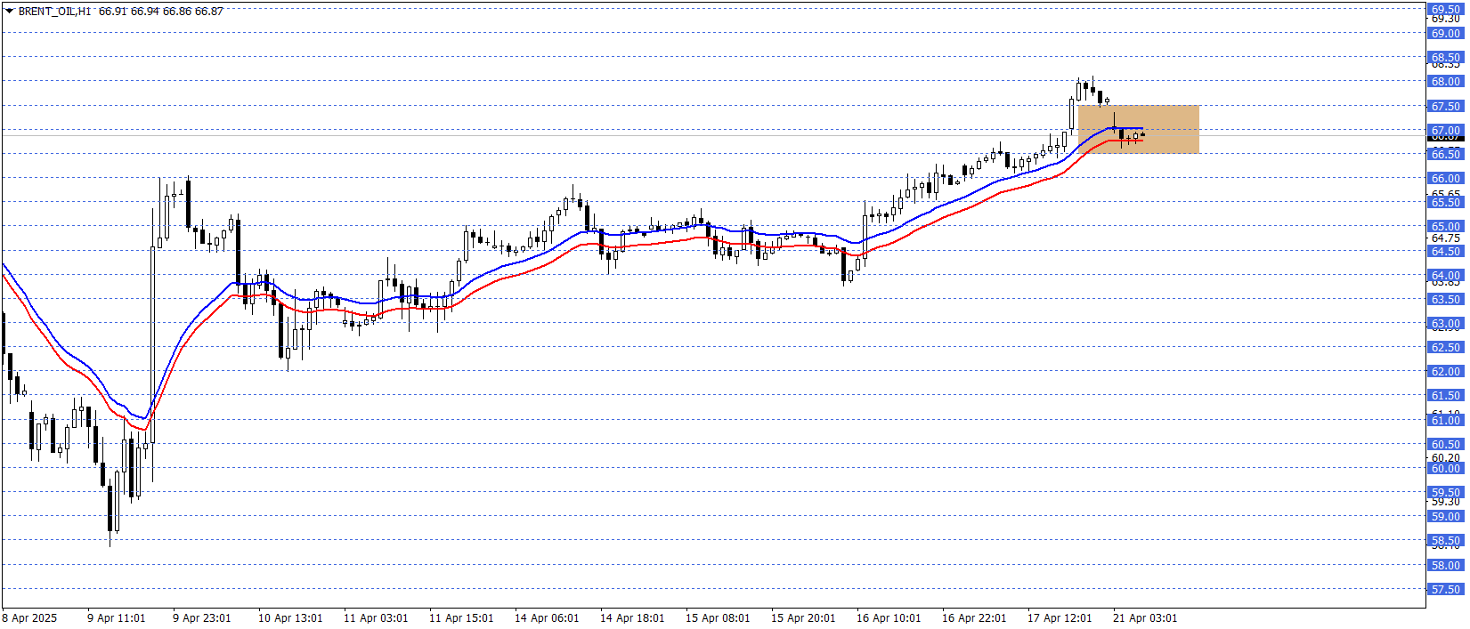Select the orange shaded rectangle on the chart

pos(1138,129)
